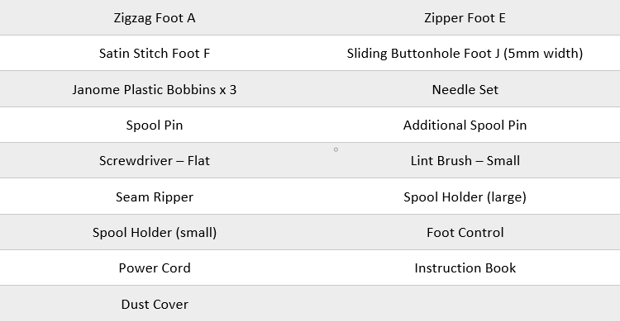Viewport: 620px width, 322px height.
Task: Select Spool Holder (large) text
Action: pos(465,197)
